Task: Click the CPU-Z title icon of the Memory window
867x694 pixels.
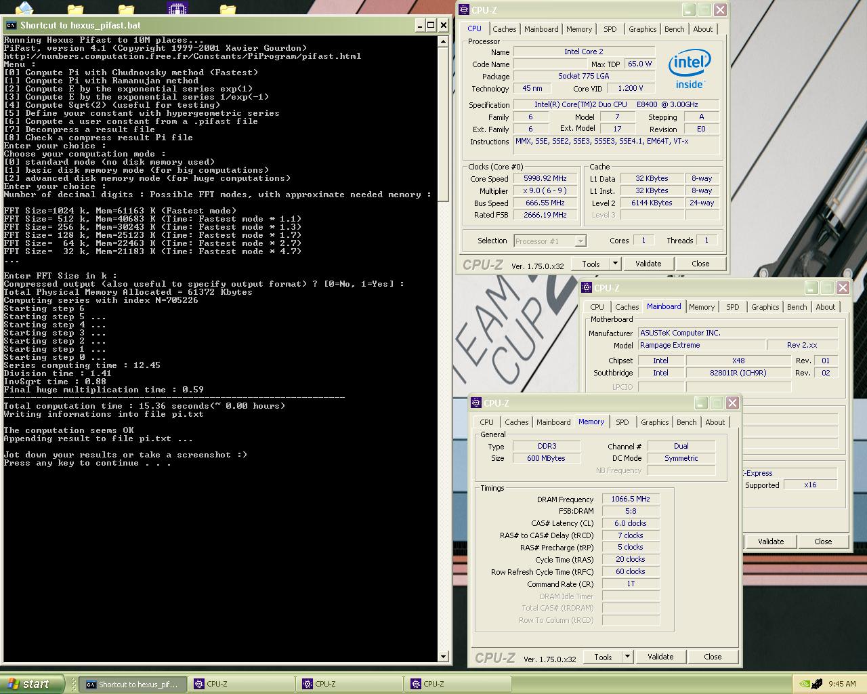Action: [476, 403]
